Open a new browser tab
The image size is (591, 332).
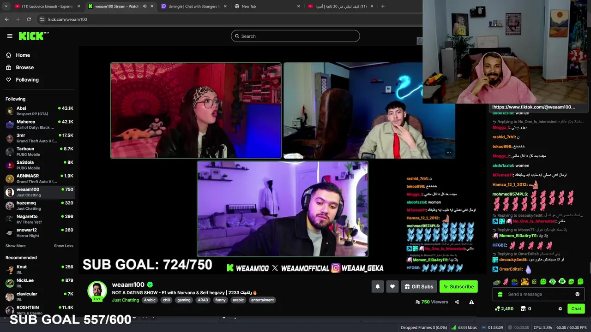(383, 6)
